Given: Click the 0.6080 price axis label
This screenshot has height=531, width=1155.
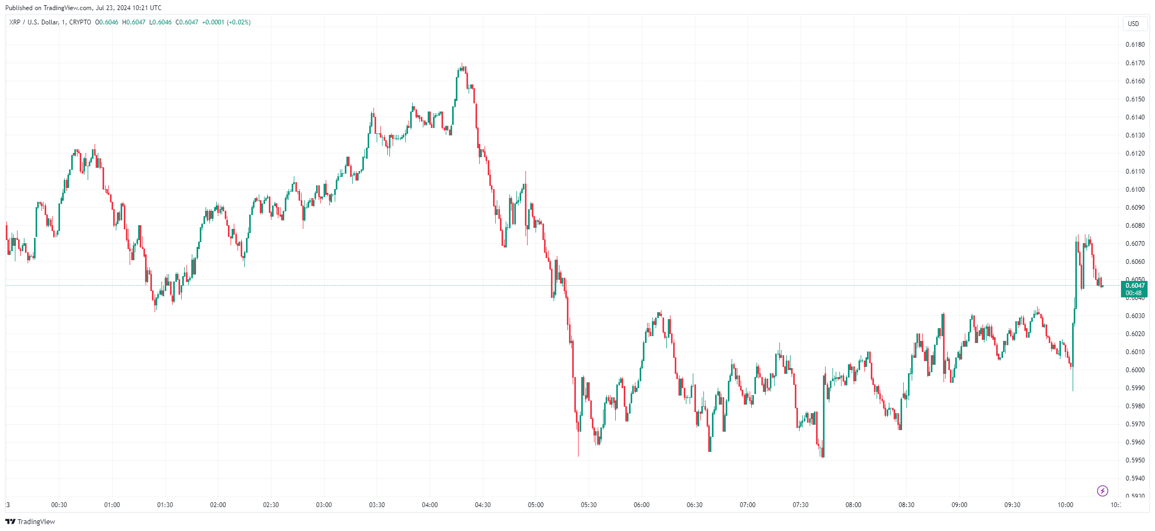Looking at the screenshot, I should [x=1135, y=226].
